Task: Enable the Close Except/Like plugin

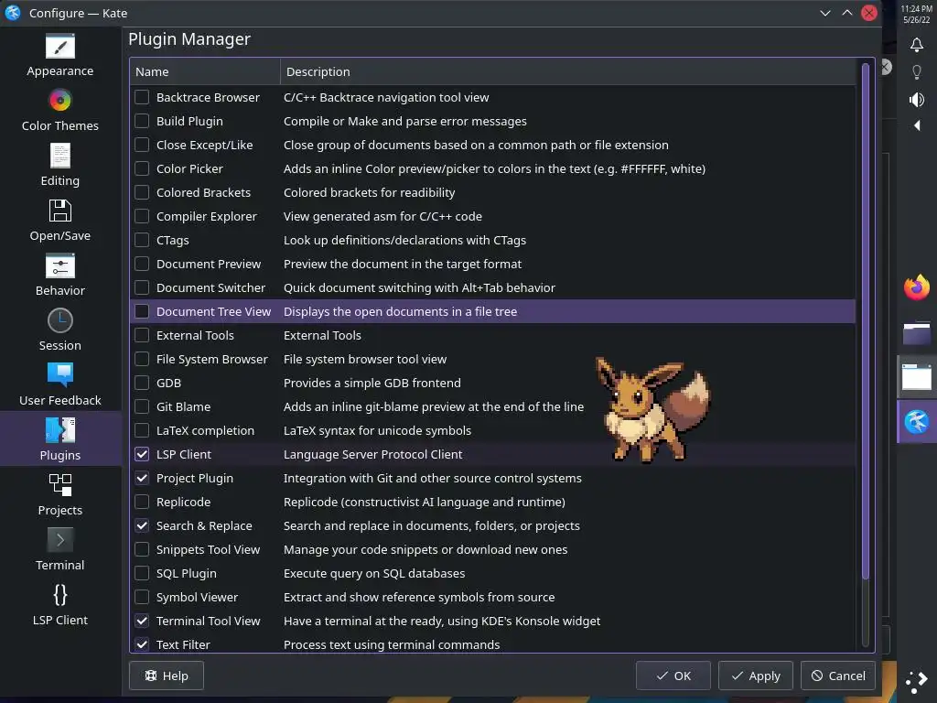Action: pyautogui.click(x=142, y=145)
